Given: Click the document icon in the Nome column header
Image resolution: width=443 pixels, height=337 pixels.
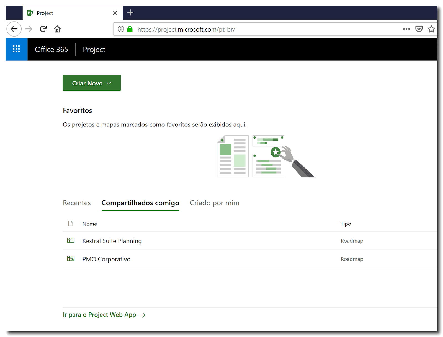Looking at the screenshot, I should [71, 223].
